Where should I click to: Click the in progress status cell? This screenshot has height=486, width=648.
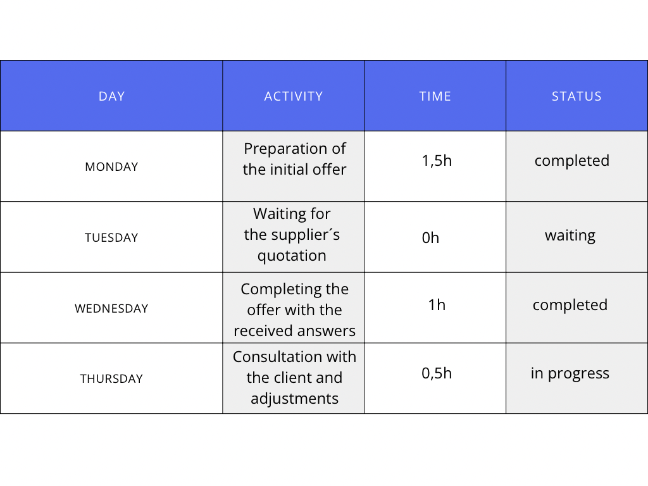click(570, 373)
